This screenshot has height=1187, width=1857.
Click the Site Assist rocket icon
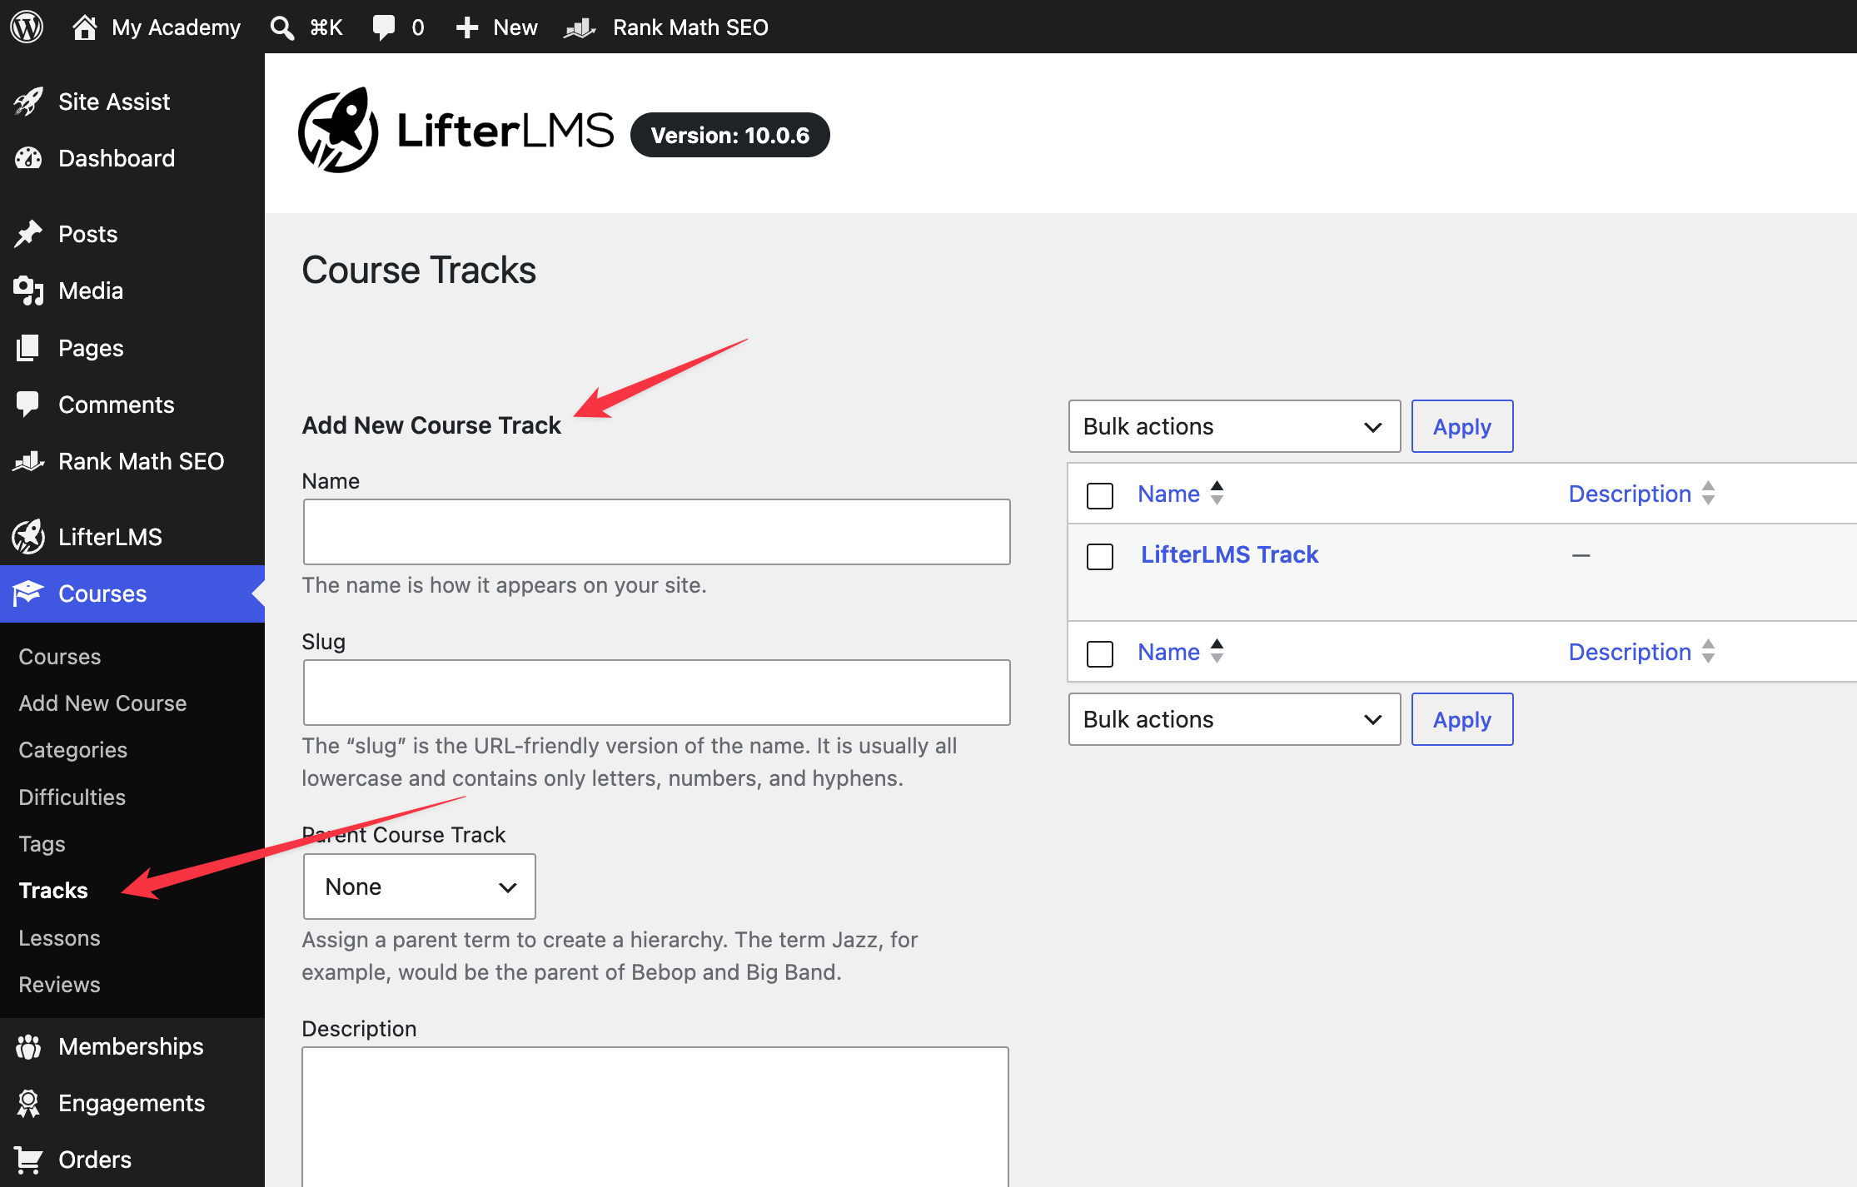click(x=28, y=102)
